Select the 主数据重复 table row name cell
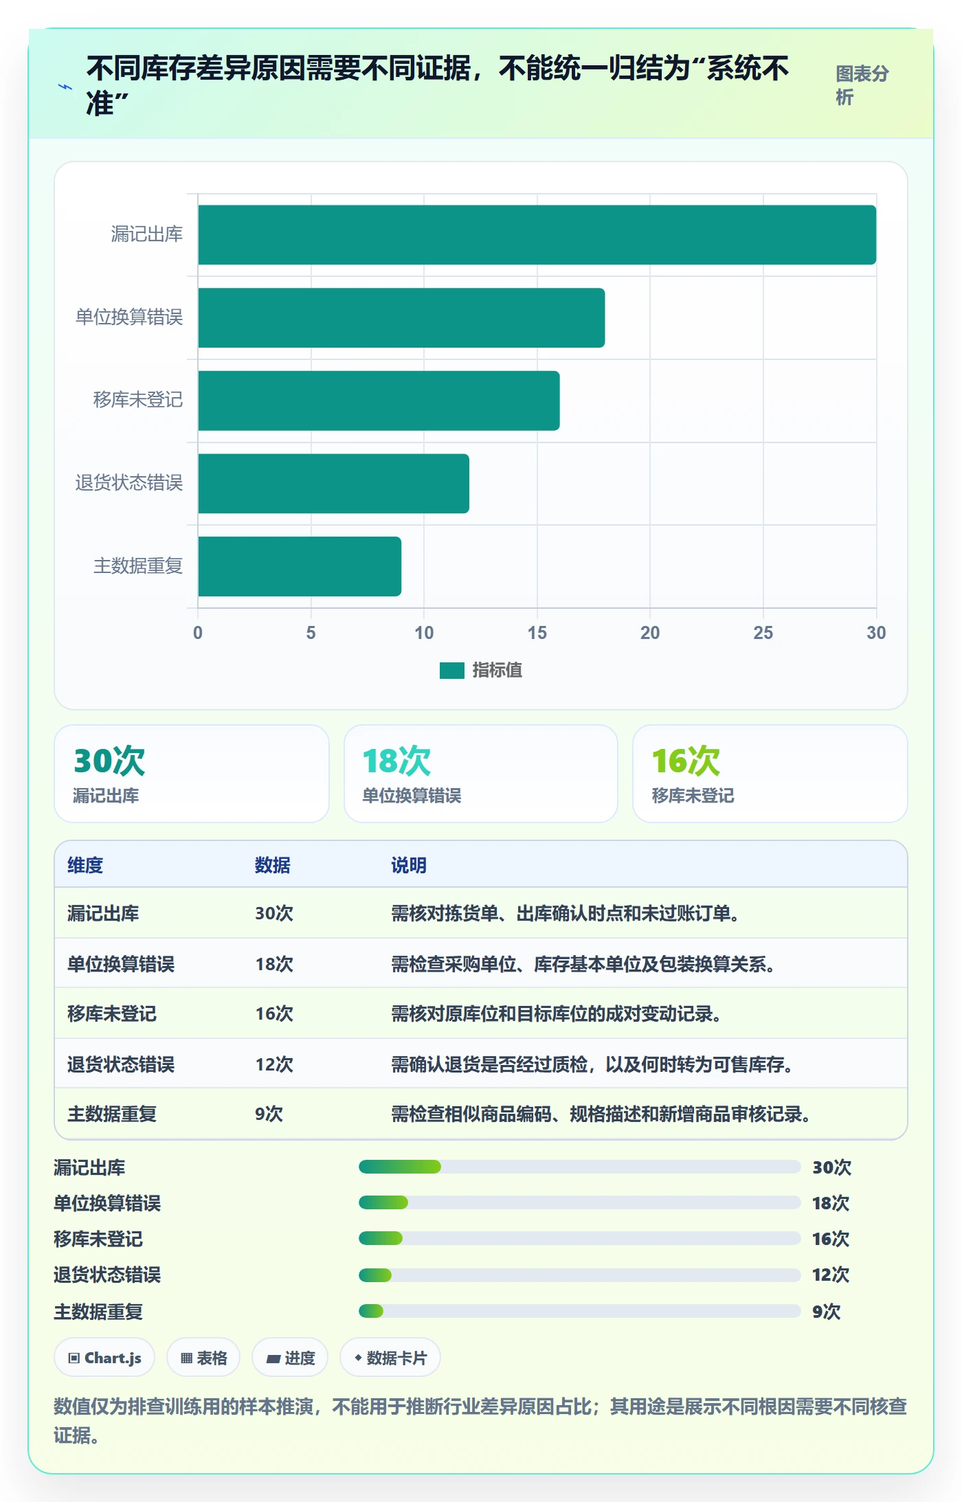The width and height of the screenshot is (962, 1502). coord(112,1114)
